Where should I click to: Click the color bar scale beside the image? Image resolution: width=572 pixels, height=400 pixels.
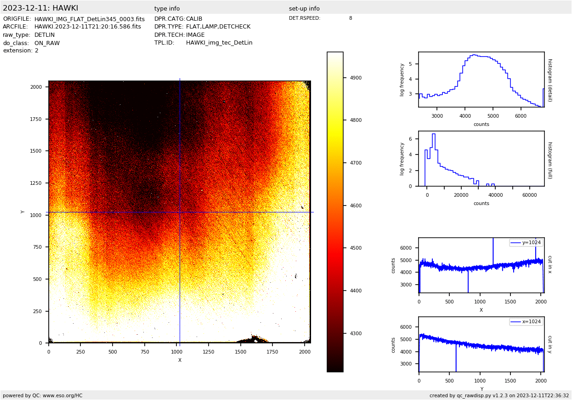[x=335, y=211]
